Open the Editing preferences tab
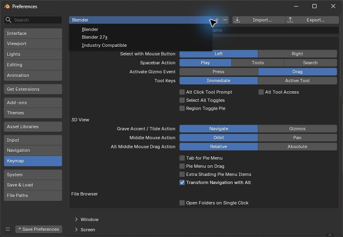This screenshot has height=237, width=343. coord(33,65)
